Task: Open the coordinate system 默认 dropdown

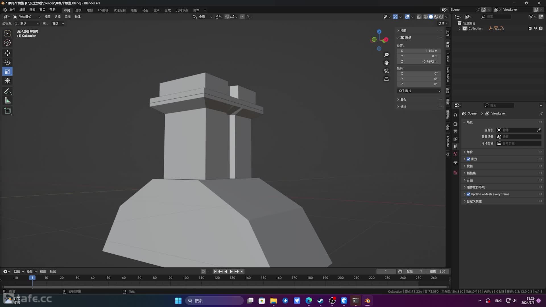Action: (x=27, y=24)
